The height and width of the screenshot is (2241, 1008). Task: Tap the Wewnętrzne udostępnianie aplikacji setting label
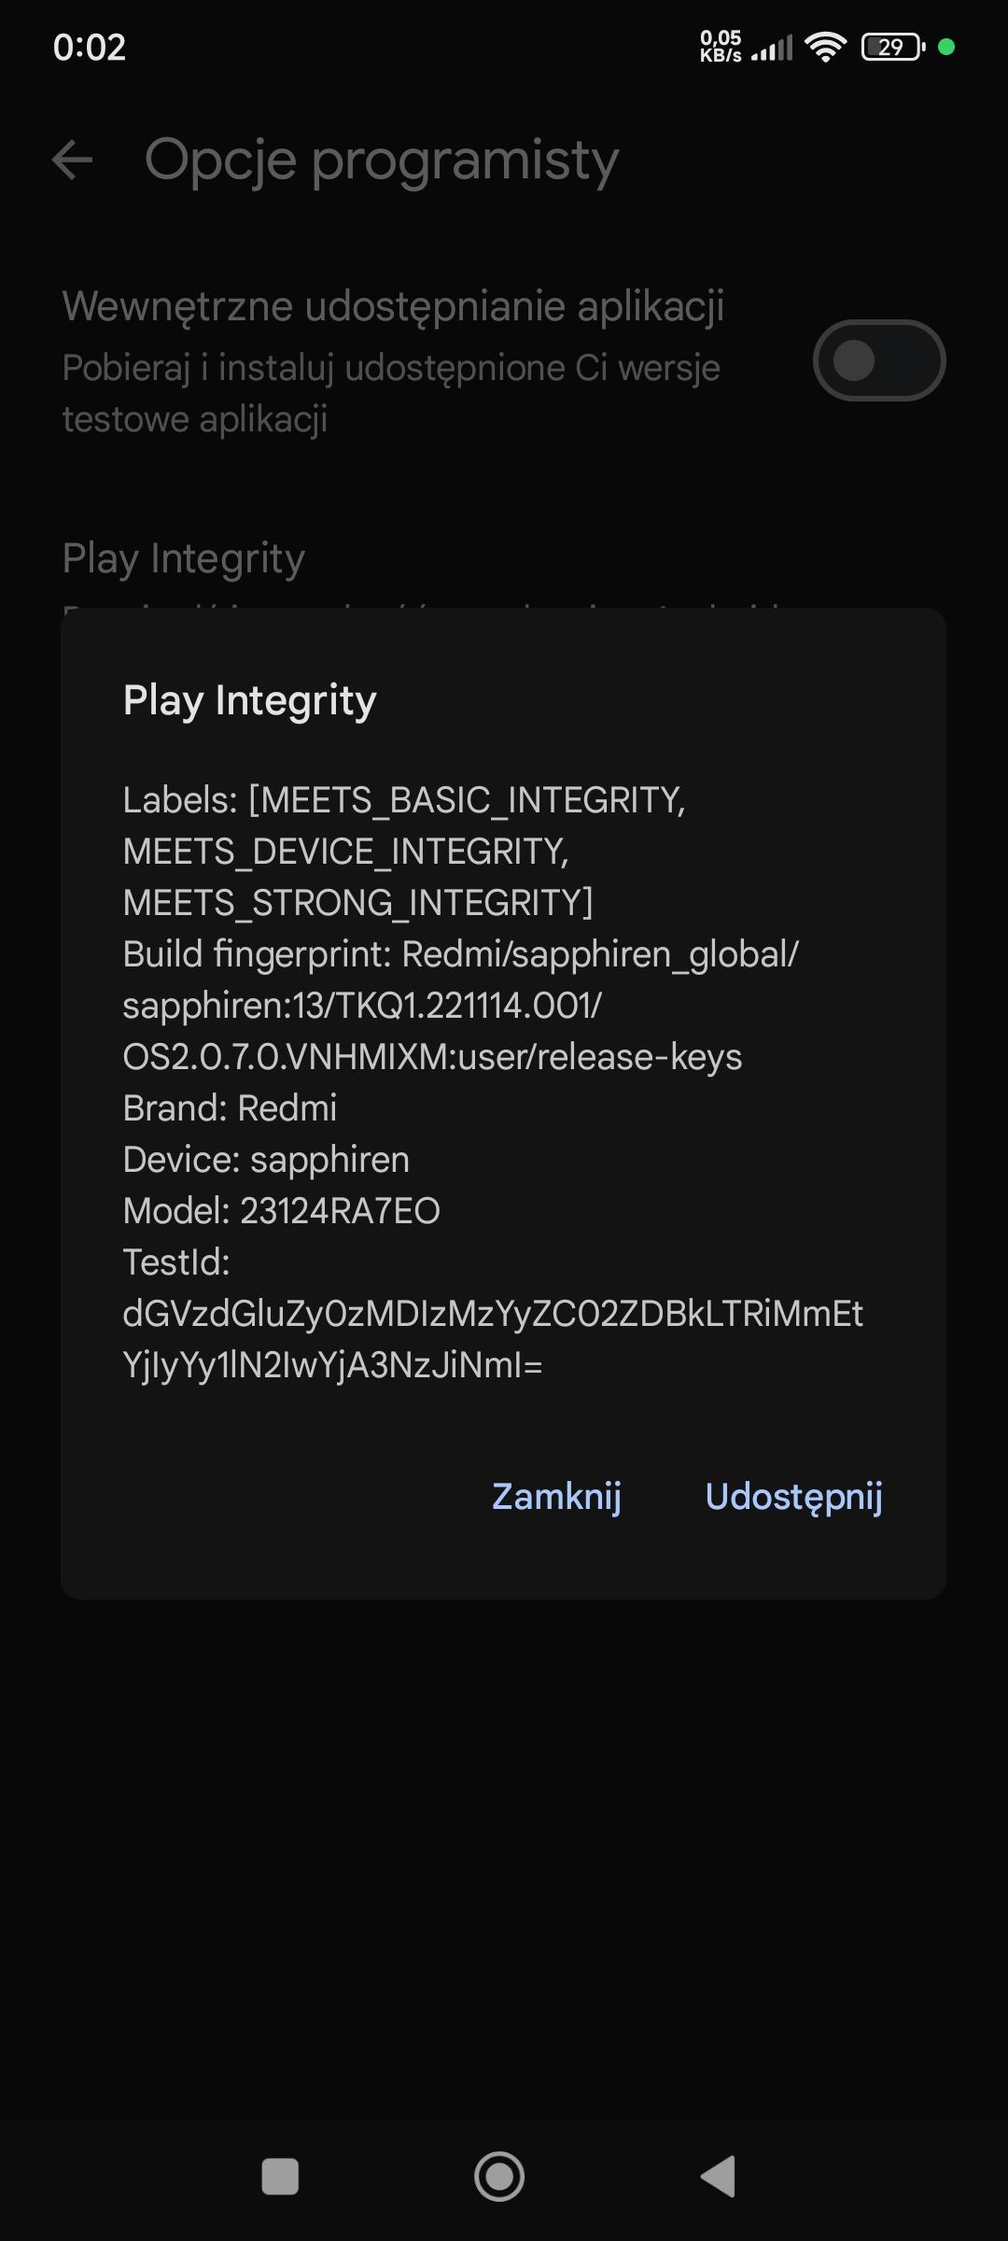pos(393,306)
